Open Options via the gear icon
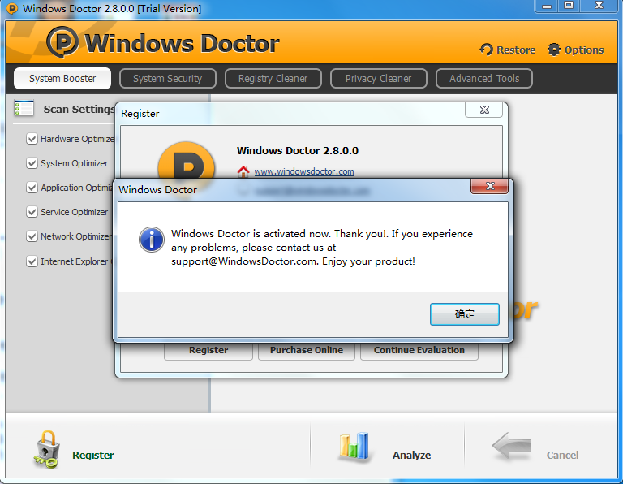 tap(554, 50)
